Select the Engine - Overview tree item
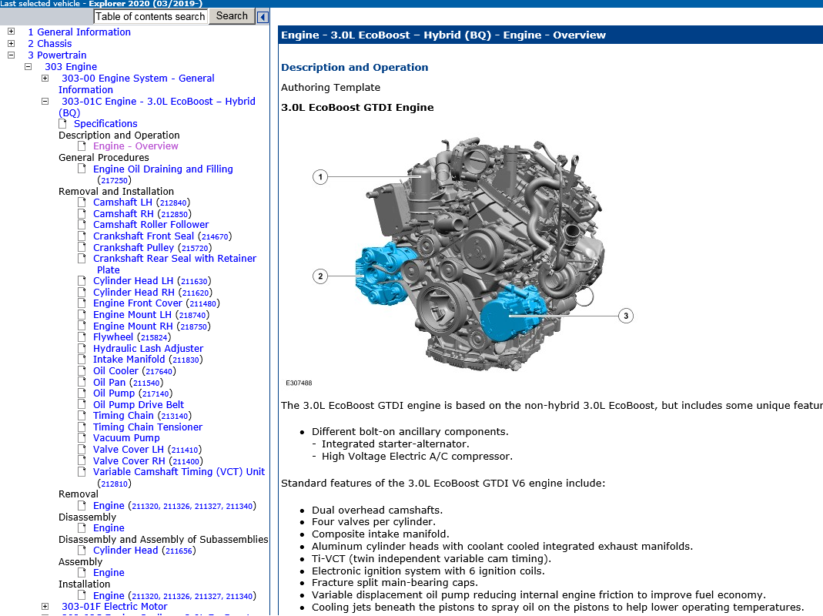 pyautogui.click(x=135, y=146)
